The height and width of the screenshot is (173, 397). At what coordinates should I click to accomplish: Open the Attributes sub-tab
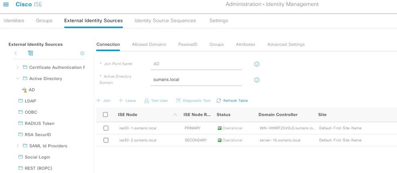coord(245,44)
